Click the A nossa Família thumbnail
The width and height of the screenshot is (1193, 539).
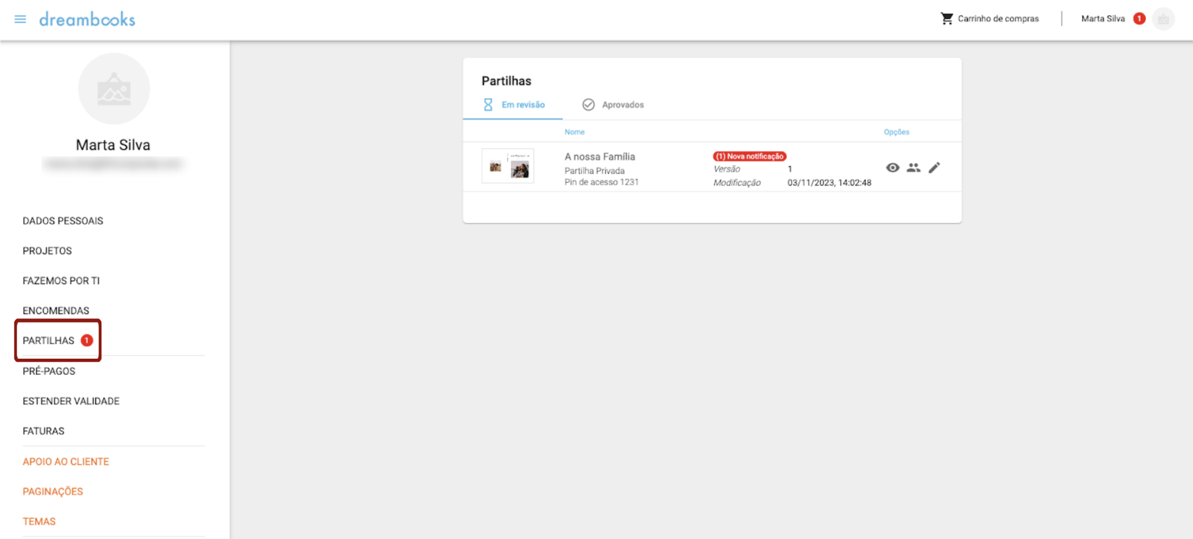pos(508,166)
